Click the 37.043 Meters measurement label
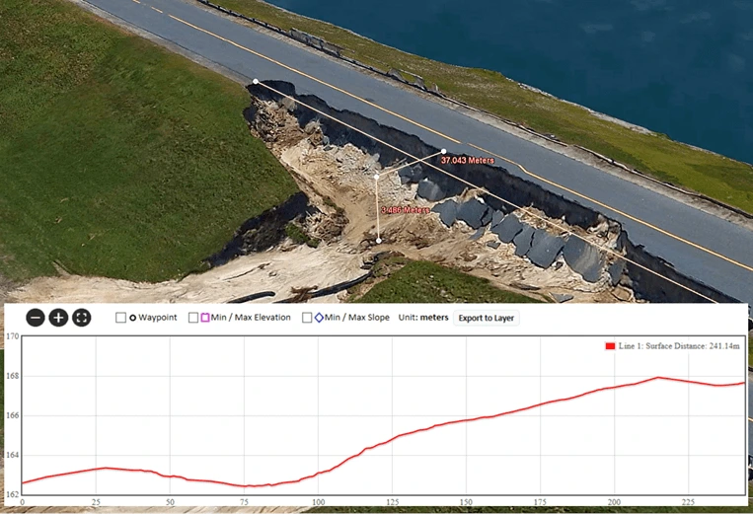Image resolution: width=753 pixels, height=514 pixels. coord(467,160)
